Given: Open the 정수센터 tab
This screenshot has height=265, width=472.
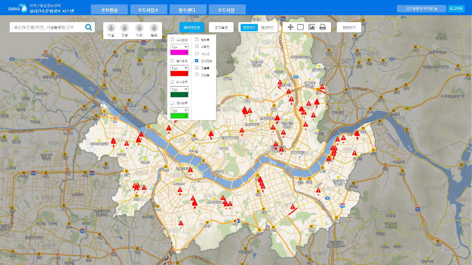Looking at the screenshot, I should [x=188, y=10].
